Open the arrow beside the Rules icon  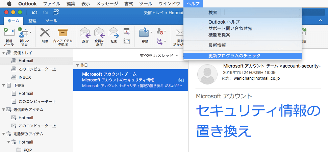click(x=165, y=42)
